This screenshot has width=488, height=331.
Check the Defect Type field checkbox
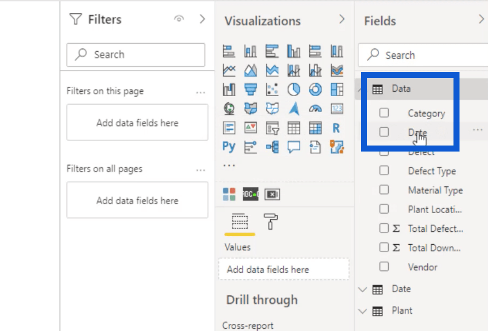384,171
